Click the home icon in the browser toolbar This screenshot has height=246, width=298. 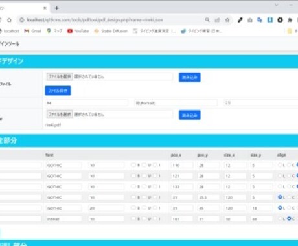click(x=9, y=20)
